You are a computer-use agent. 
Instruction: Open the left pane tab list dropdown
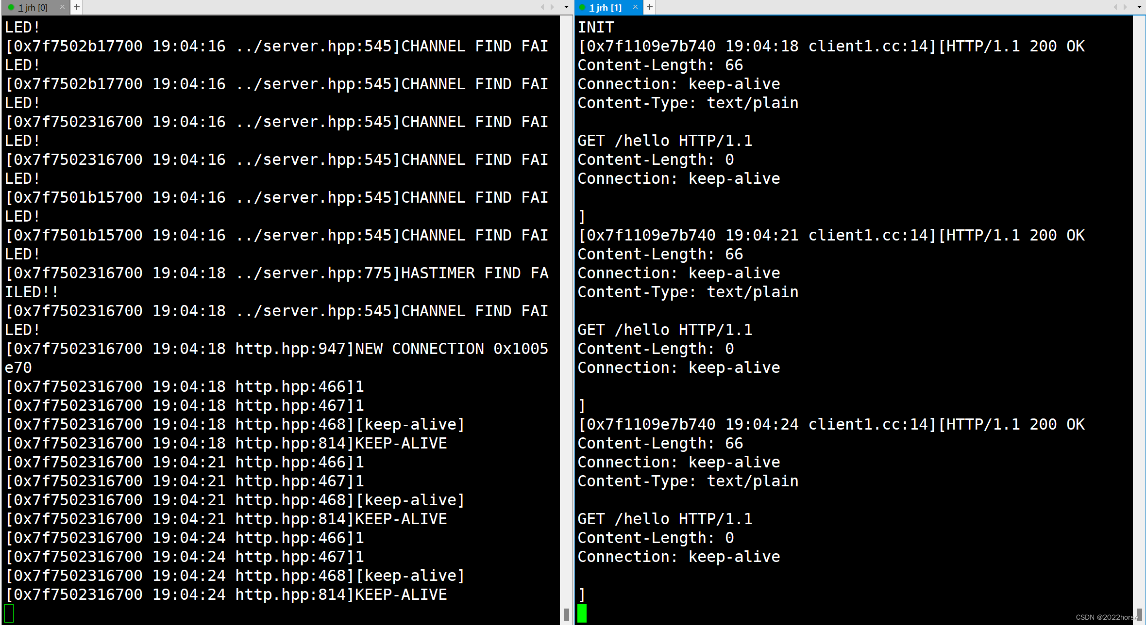click(x=566, y=7)
